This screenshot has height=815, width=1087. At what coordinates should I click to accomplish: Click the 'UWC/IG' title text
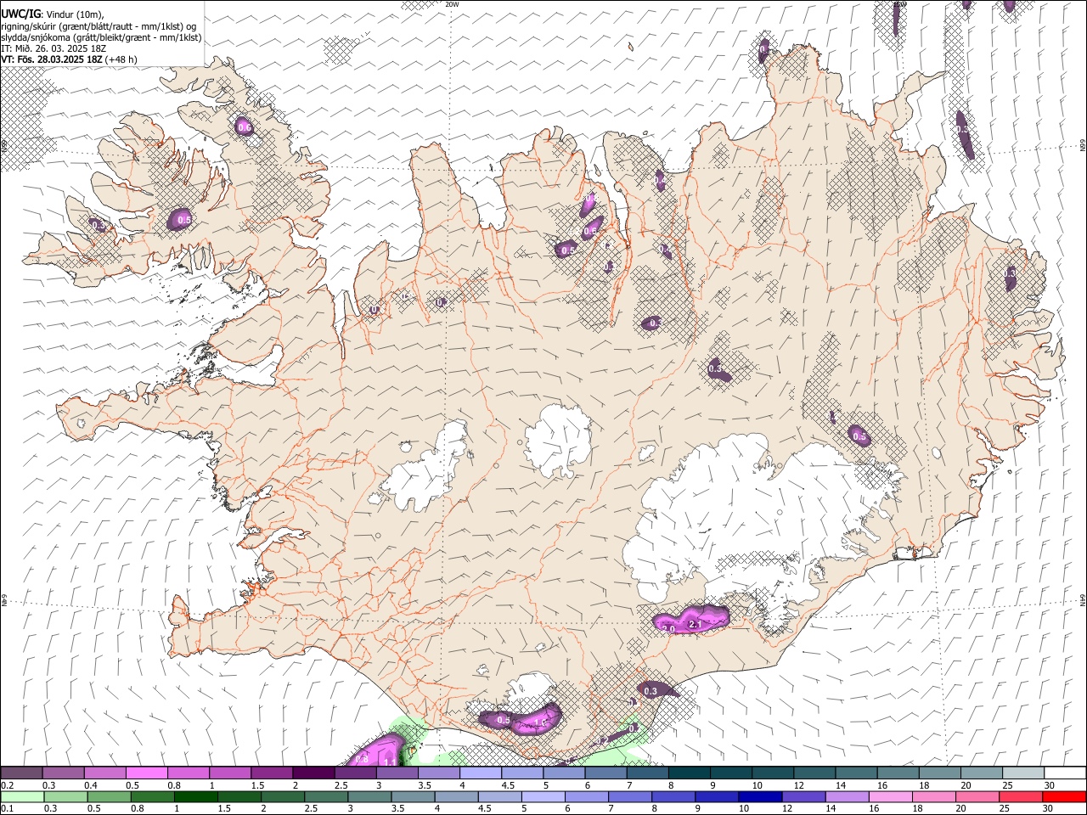(20, 14)
